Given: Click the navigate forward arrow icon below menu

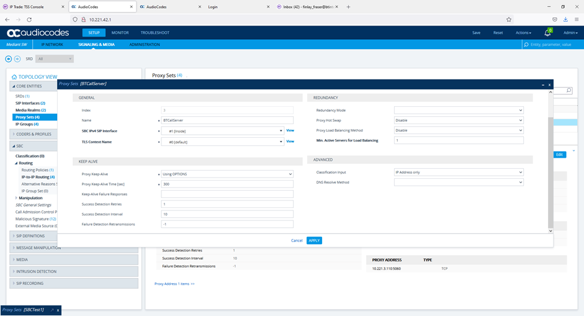Looking at the screenshot, I should click(17, 59).
